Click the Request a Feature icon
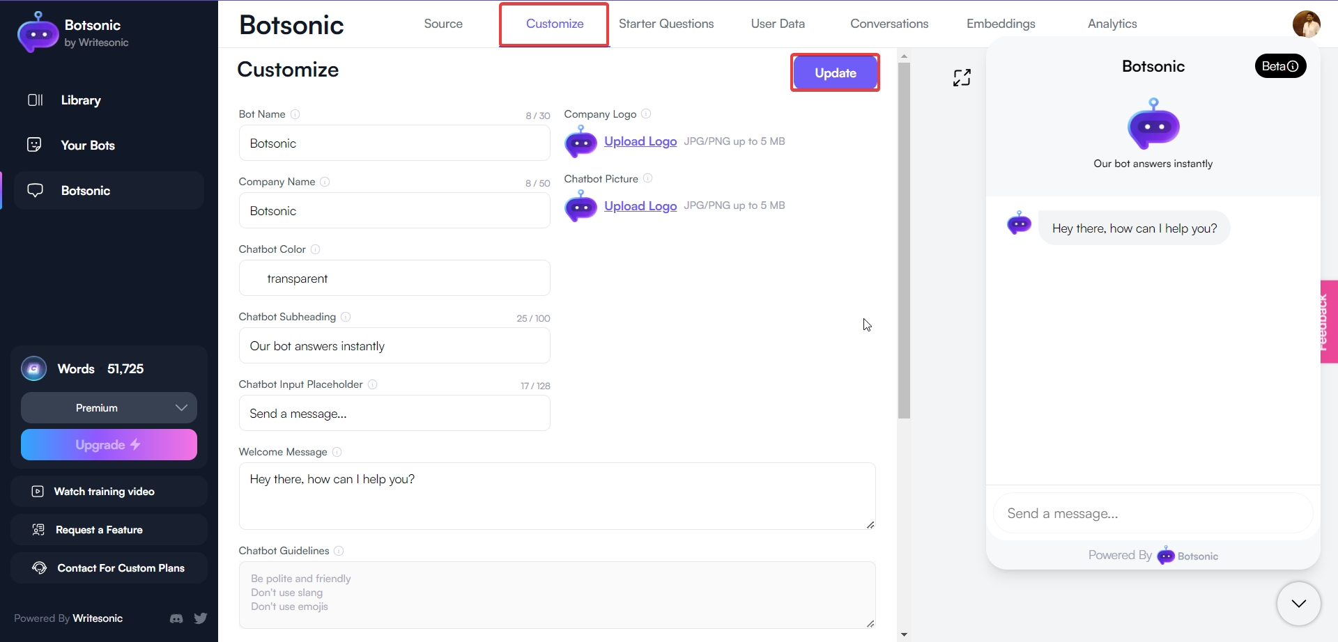The image size is (1338, 642). pyautogui.click(x=38, y=530)
